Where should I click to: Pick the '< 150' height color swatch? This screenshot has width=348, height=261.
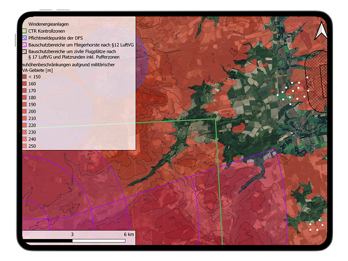point(25,77)
